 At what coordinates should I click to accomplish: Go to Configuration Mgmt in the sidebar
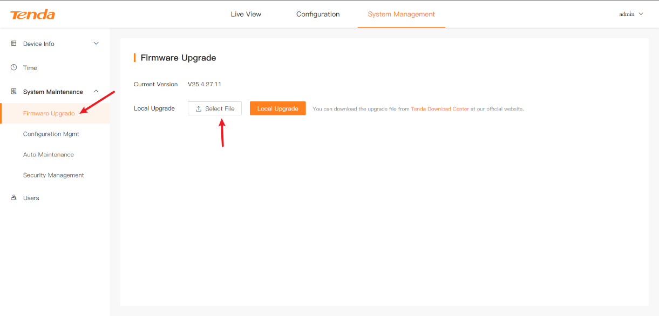click(x=51, y=134)
